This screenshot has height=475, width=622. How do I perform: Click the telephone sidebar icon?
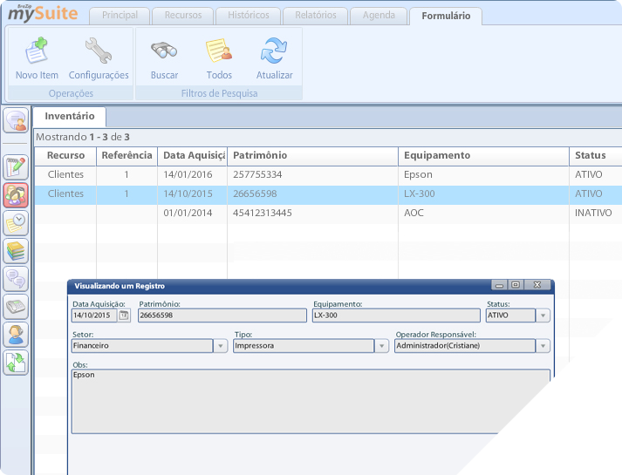tap(16, 306)
